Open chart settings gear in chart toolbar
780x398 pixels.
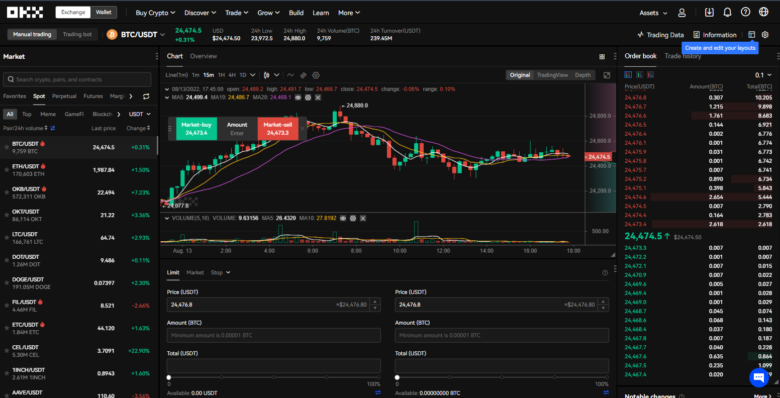tap(316, 75)
